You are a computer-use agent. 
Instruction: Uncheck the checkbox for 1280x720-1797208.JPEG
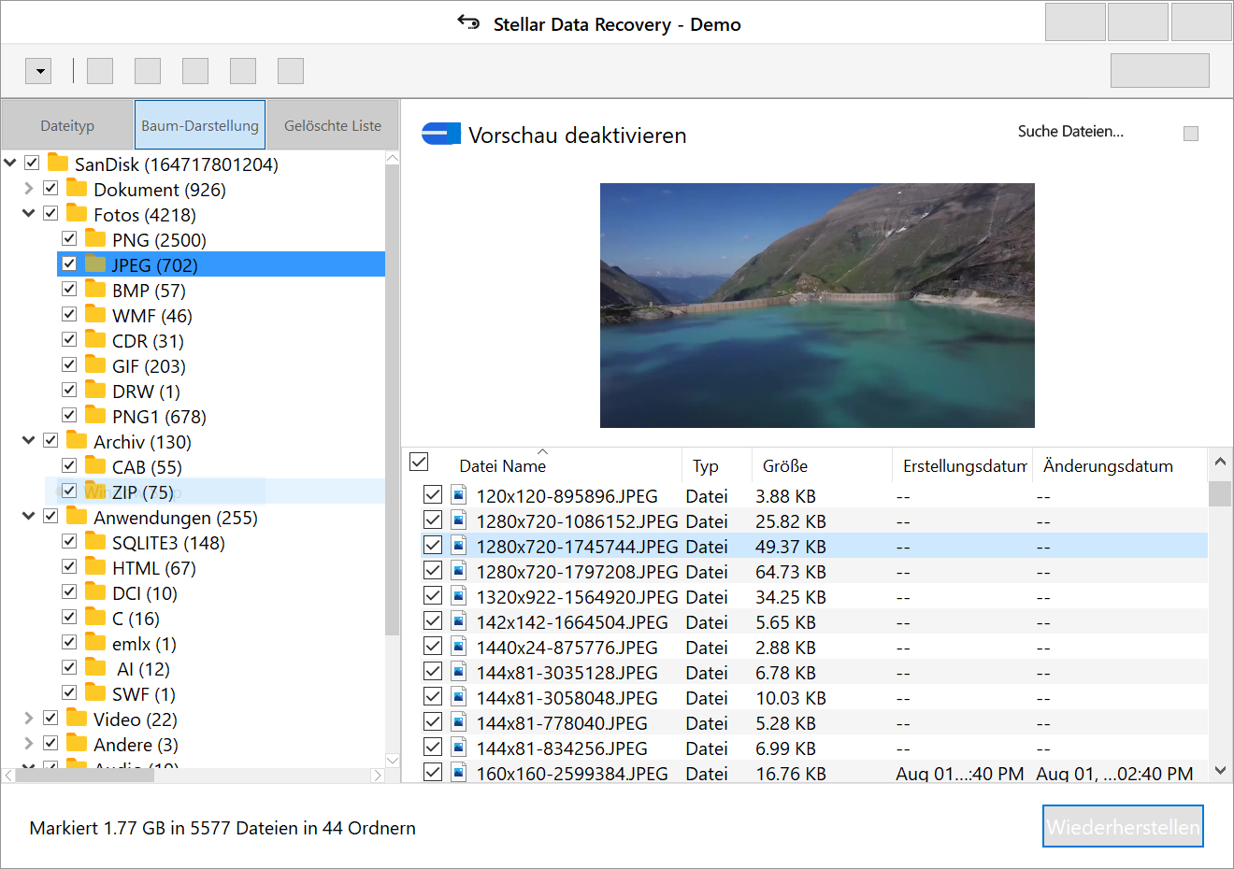pyautogui.click(x=433, y=570)
